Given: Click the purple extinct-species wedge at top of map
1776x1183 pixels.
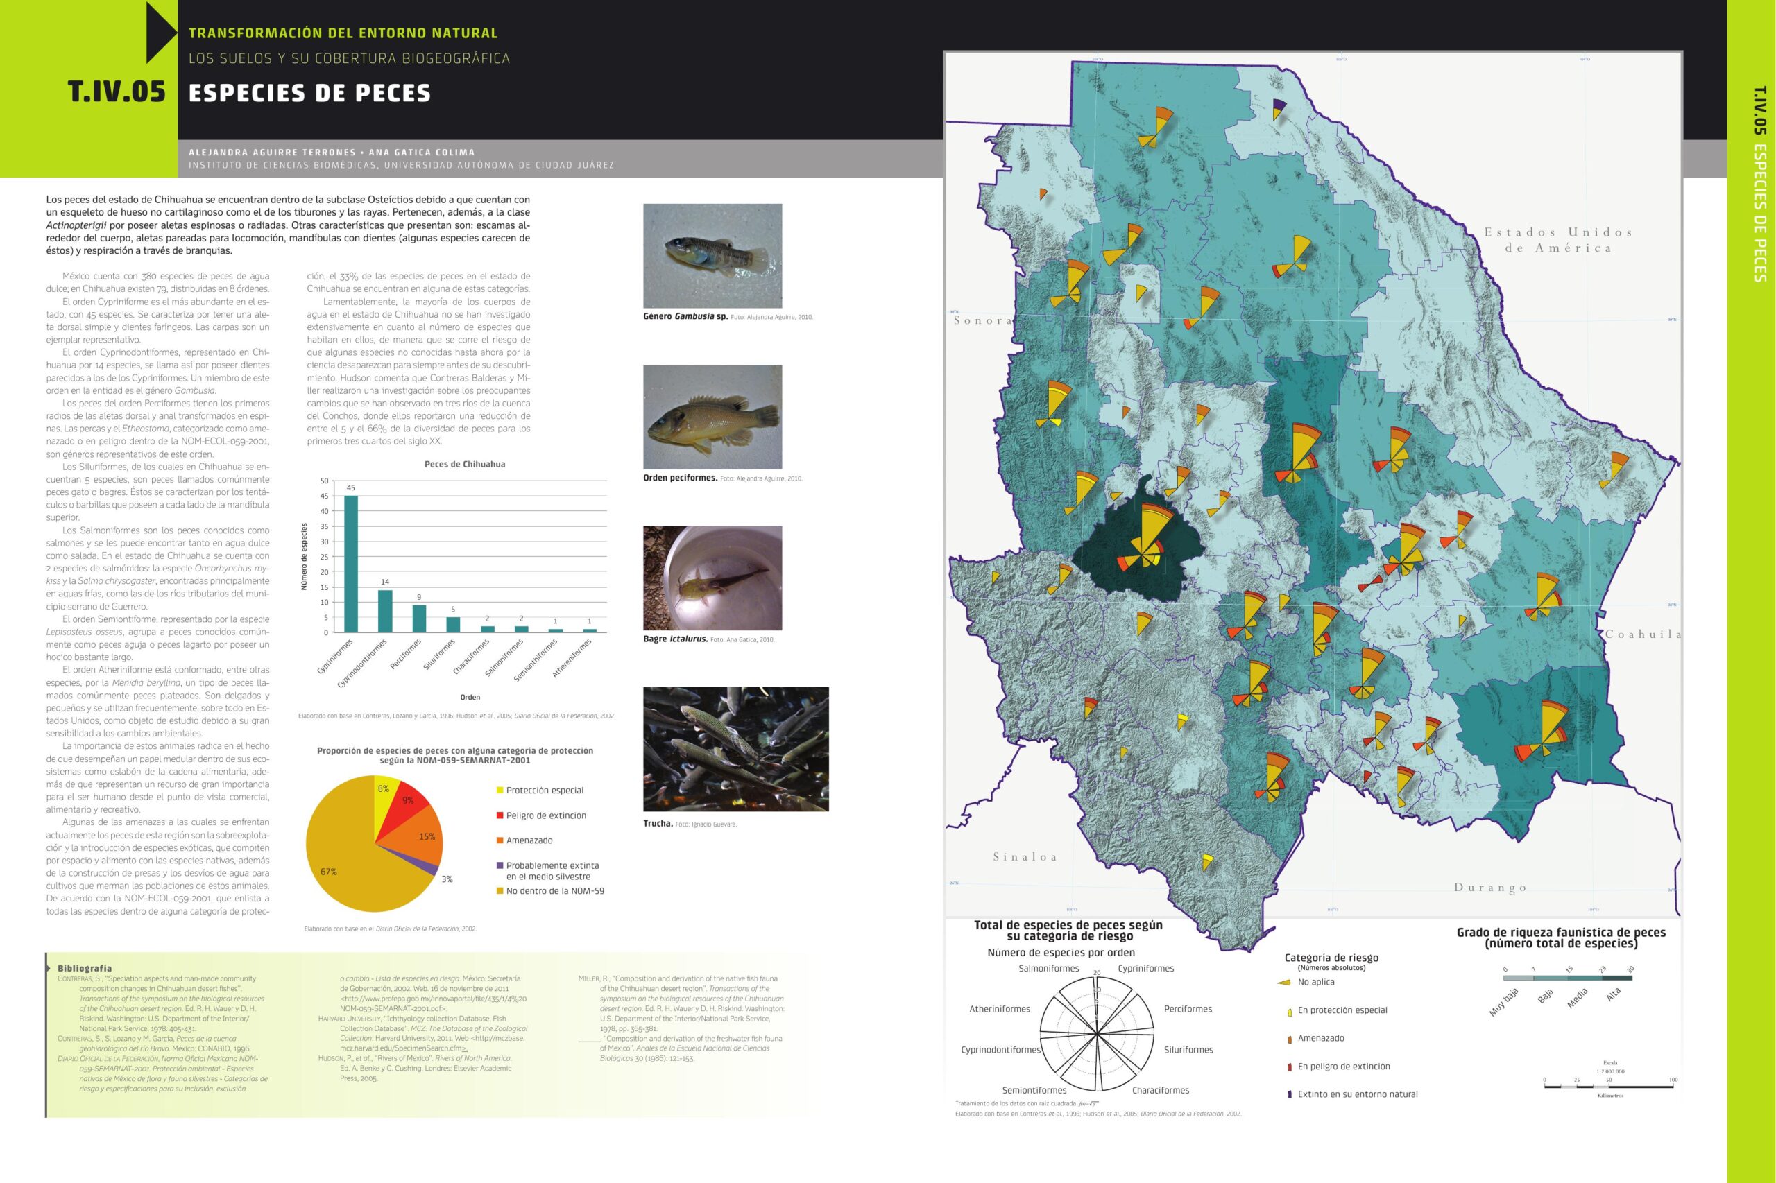Looking at the screenshot, I should click(1279, 104).
